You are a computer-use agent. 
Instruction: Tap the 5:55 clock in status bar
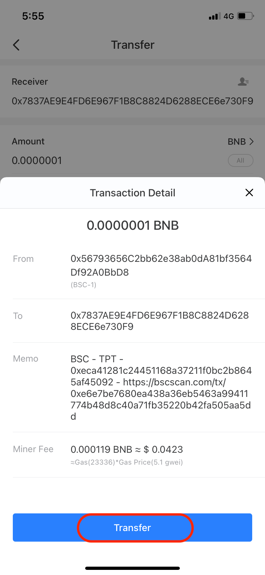(x=33, y=16)
